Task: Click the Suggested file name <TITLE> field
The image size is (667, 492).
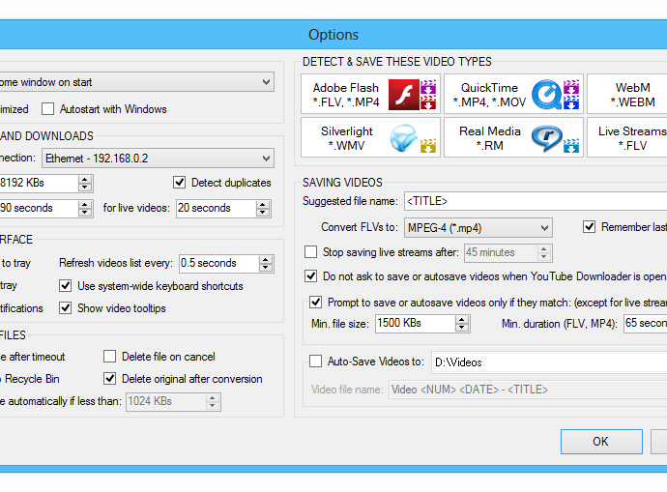Action: coord(536,201)
